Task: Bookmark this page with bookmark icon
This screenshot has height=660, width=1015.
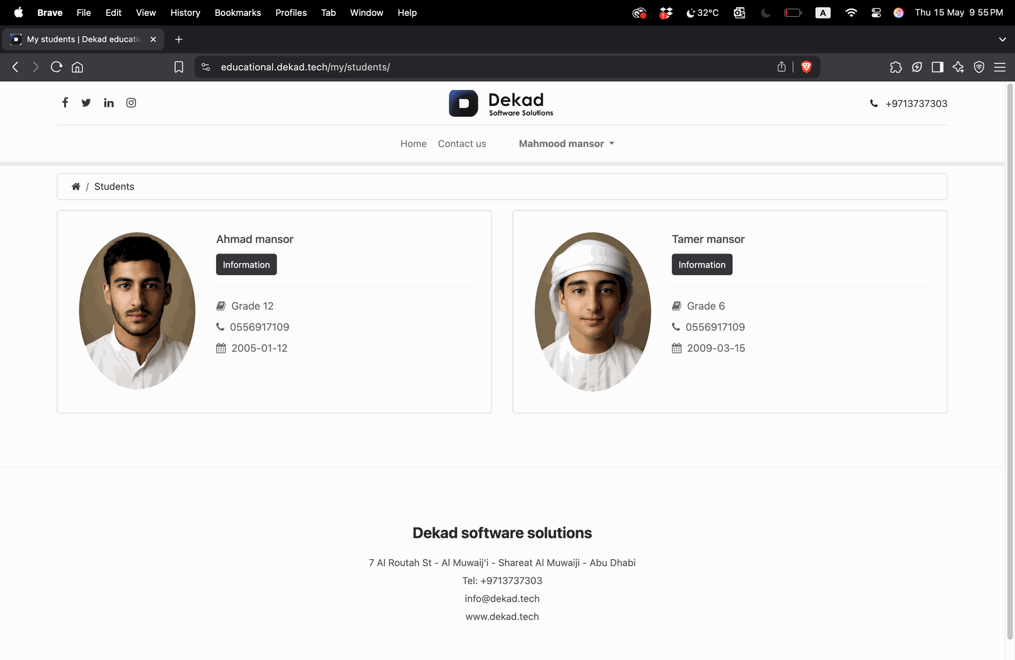Action: point(179,67)
